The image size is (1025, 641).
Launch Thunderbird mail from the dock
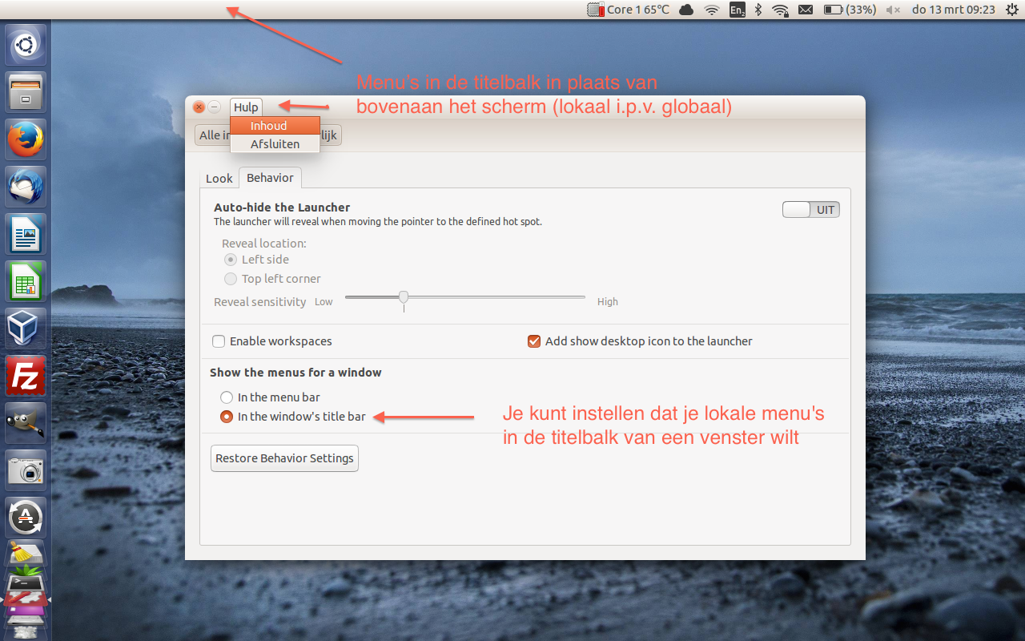point(26,187)
